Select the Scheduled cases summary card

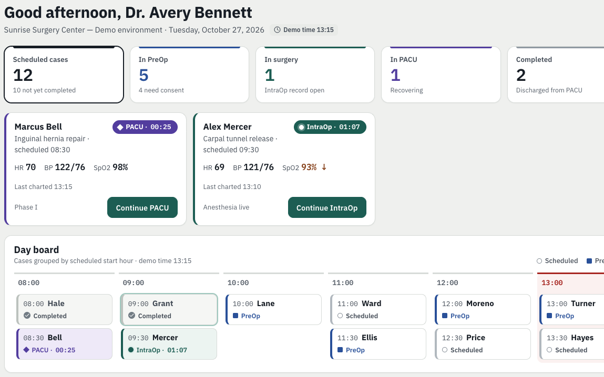tap(64, 75)
